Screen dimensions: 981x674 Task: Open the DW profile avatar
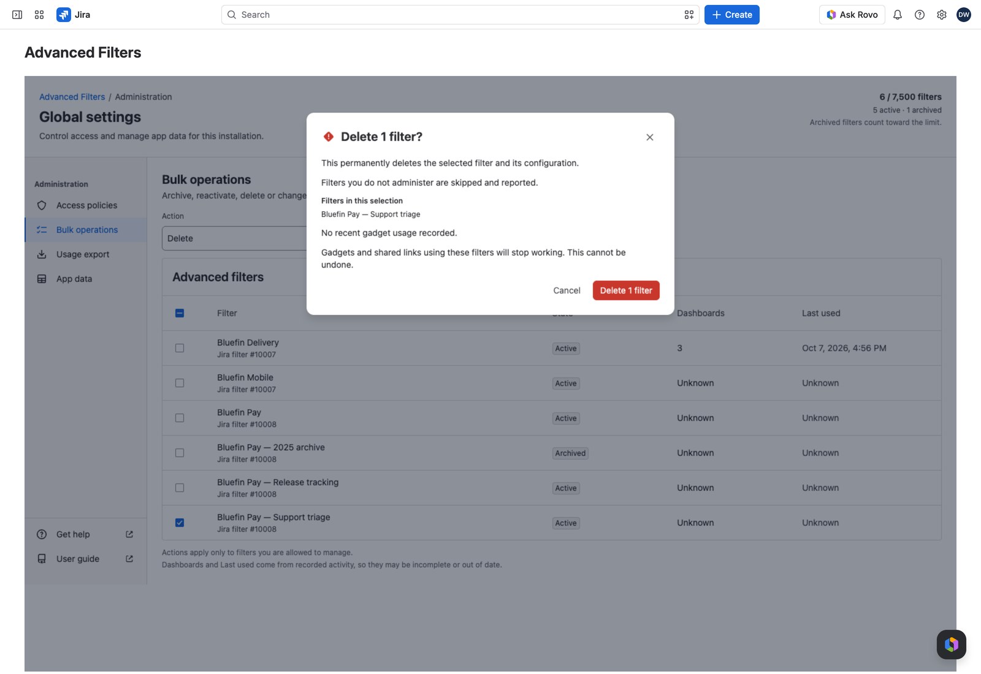tap(964, 15)
